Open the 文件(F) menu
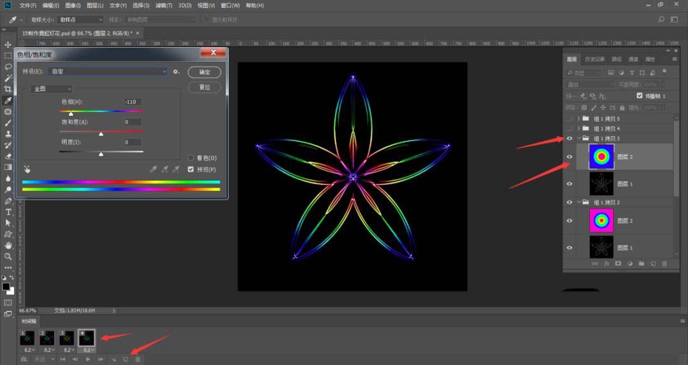The height and width of the screenshot is (365, 688). point(27,5)
